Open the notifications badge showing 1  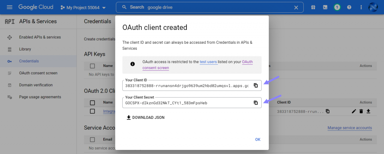(337, 7)
